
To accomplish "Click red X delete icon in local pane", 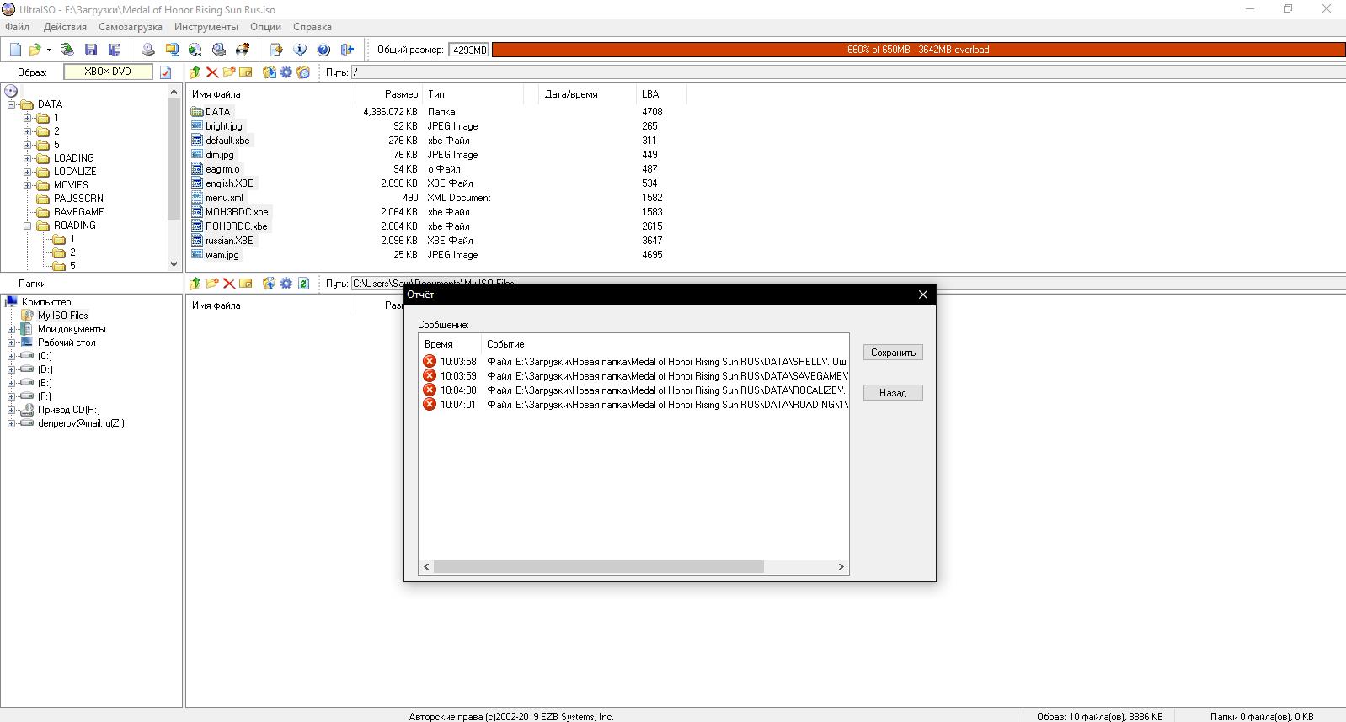I will [x=229, y=284].
